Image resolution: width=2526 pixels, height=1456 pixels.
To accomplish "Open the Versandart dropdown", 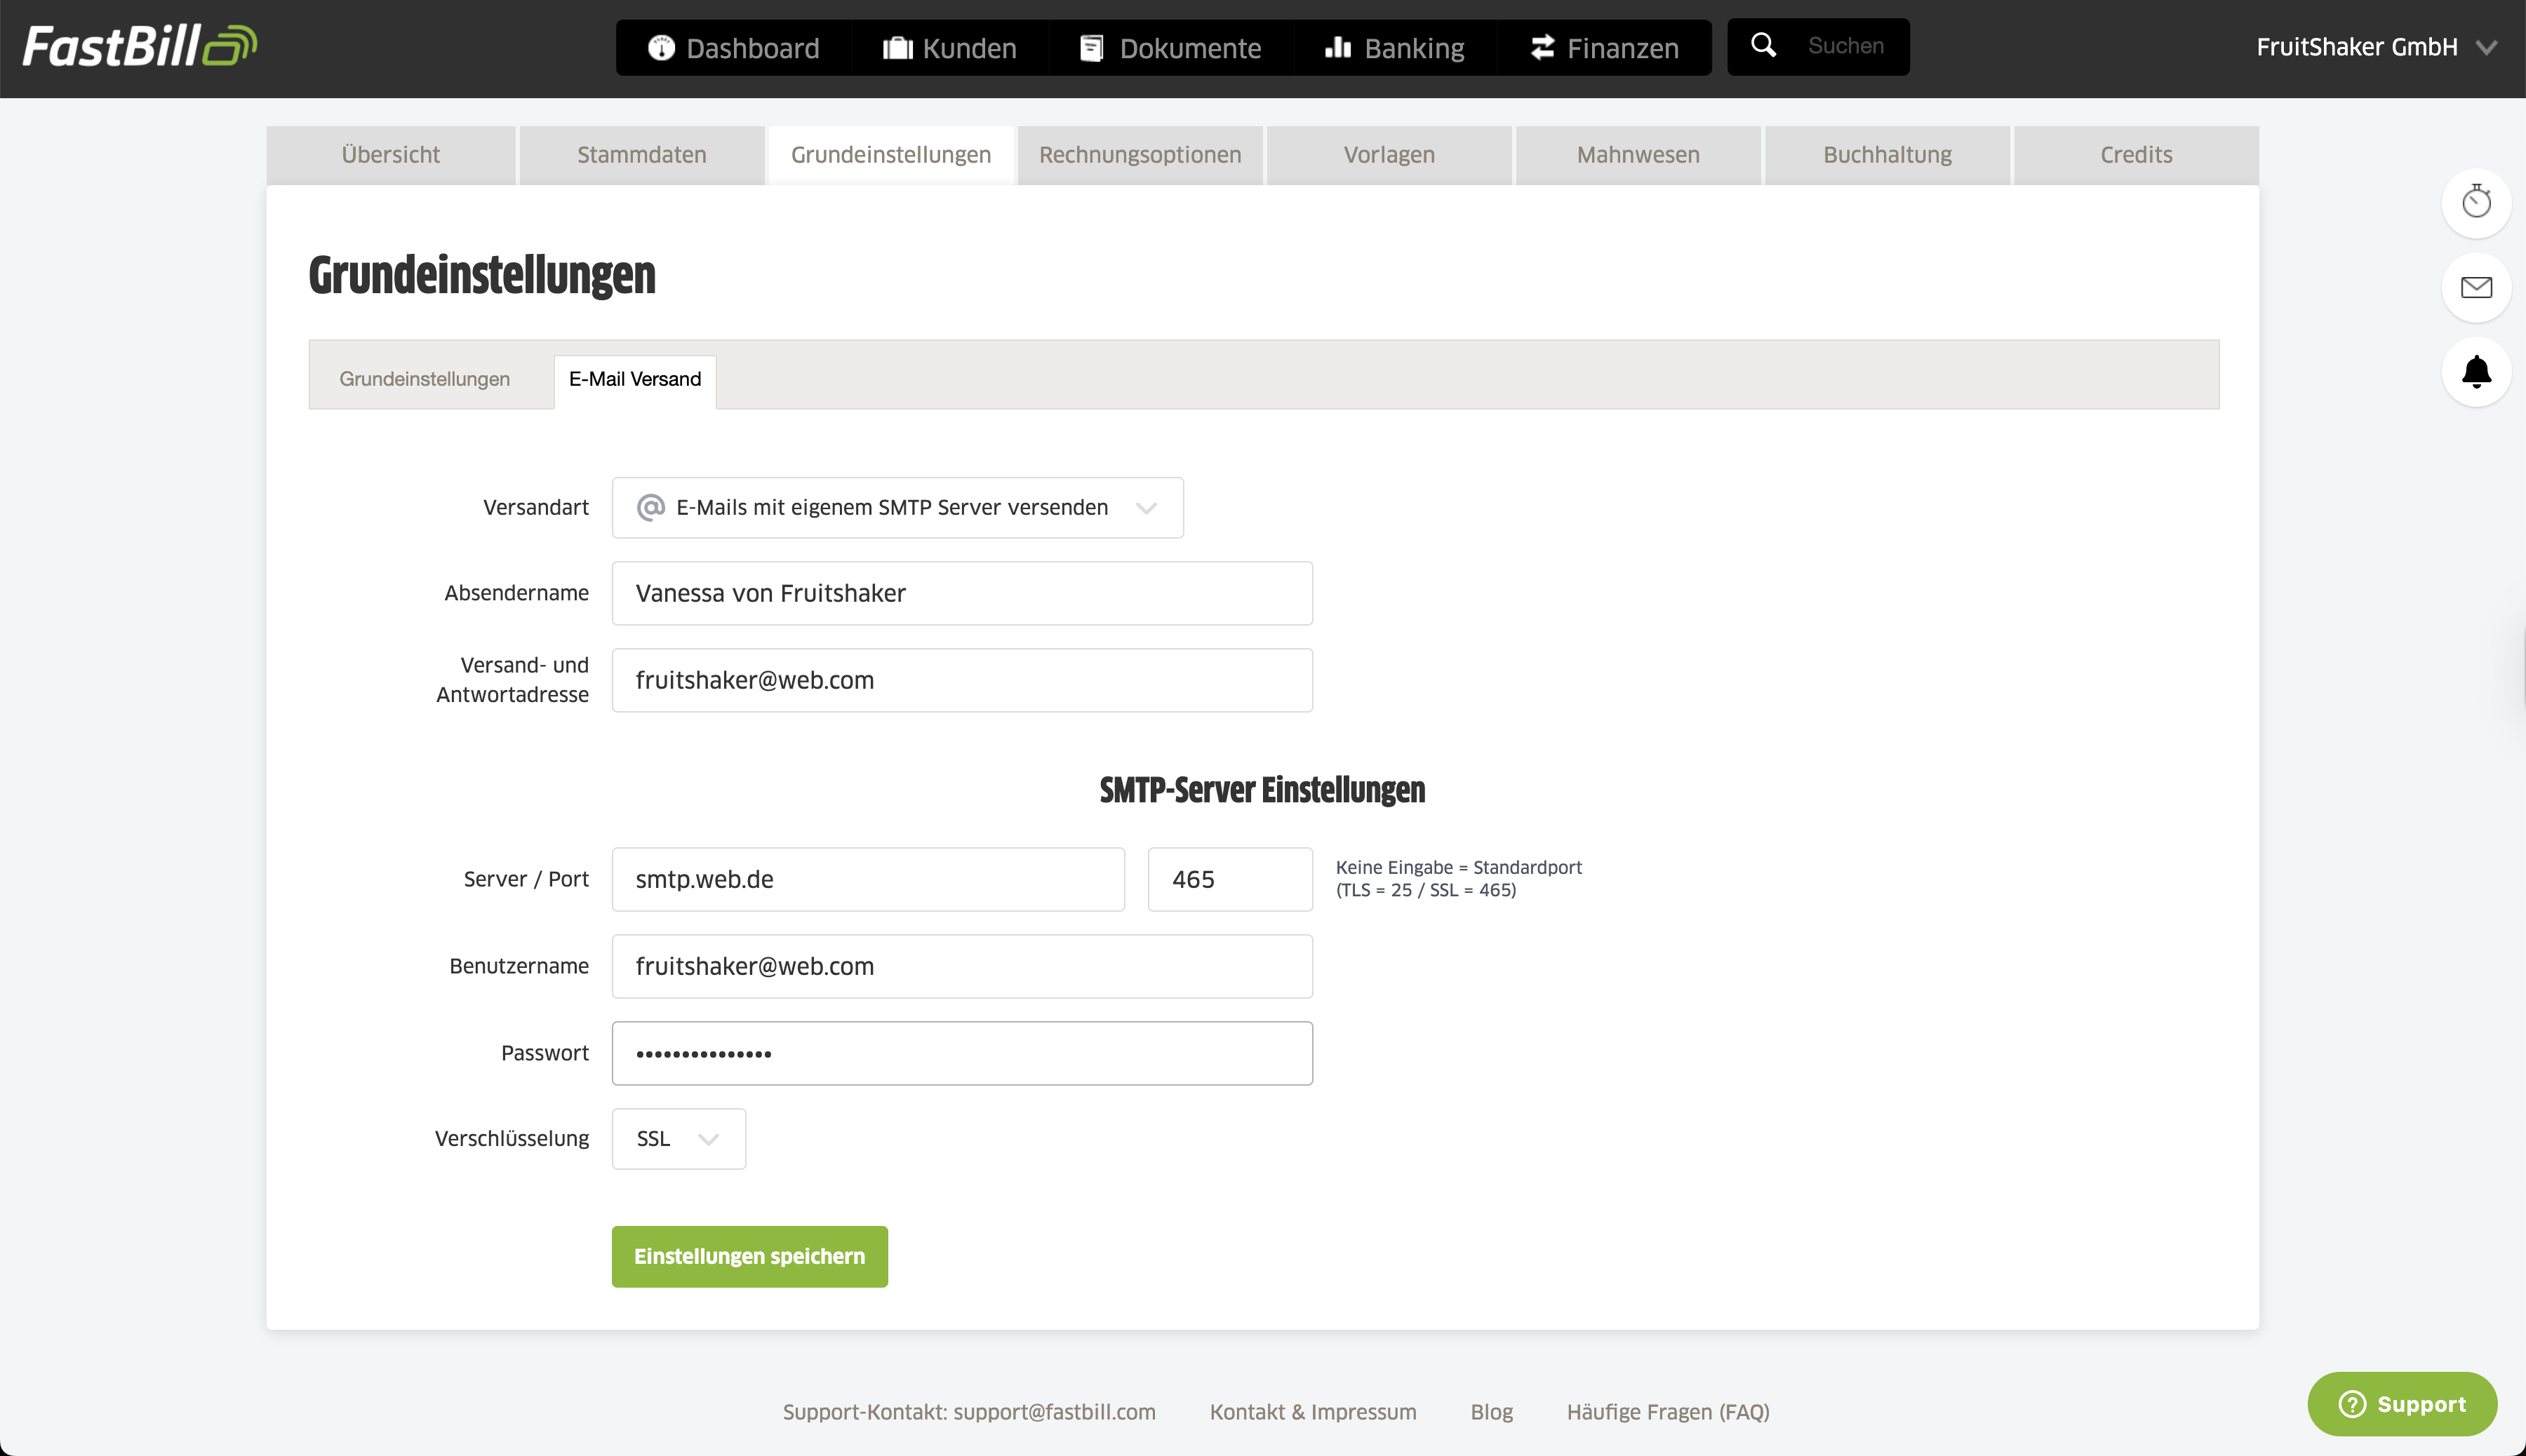I will (x=897, y=508).
